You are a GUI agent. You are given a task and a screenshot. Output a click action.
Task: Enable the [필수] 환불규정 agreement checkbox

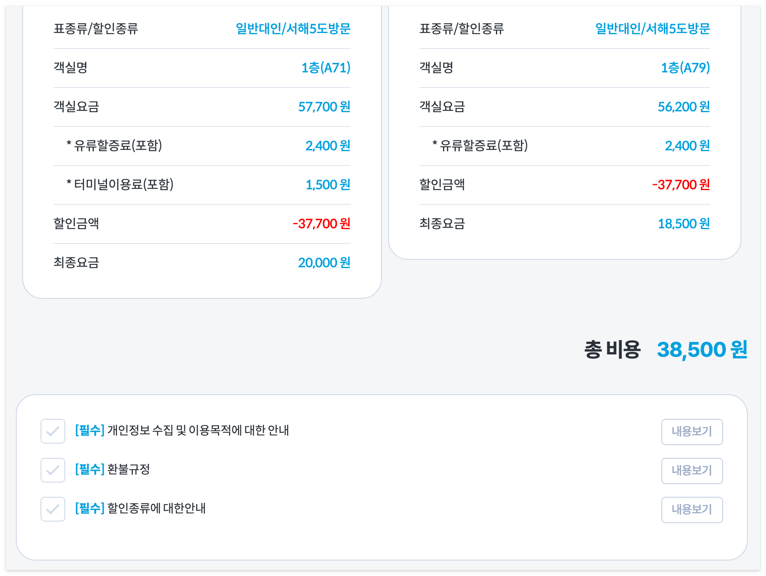pyautogui.click(x=53, y=471)
